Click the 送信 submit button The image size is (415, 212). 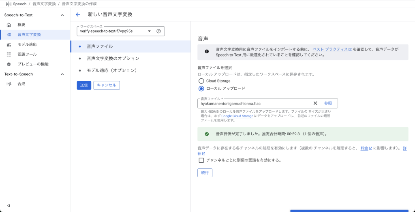click(x=84, y=85)
